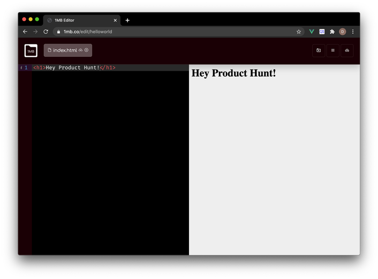Focus the address bar with 1mb.co/edit/helloworld
This screenshot has height=279, width=378.
pyautogui.click(x=178, y=32)
